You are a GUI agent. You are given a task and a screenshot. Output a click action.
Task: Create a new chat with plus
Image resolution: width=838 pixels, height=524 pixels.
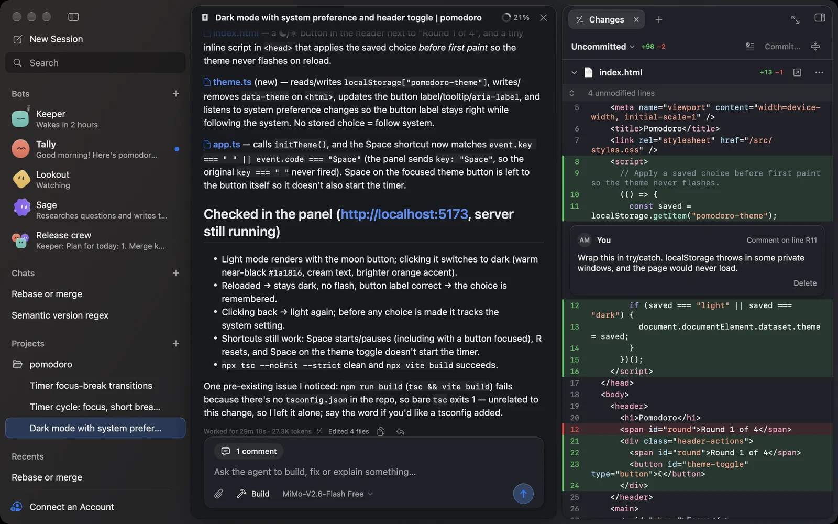176,273
